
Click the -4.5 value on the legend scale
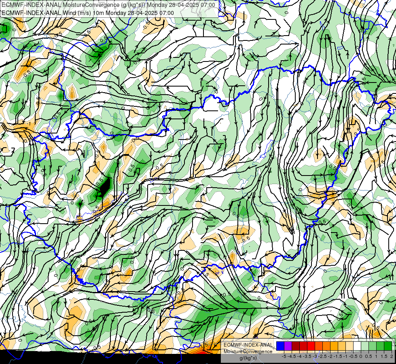[292, 356]
